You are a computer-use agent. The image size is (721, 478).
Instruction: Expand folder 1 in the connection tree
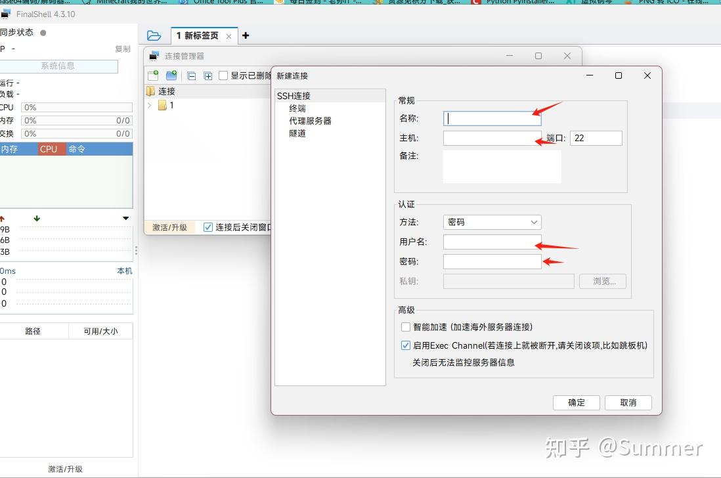pos(150,105)
